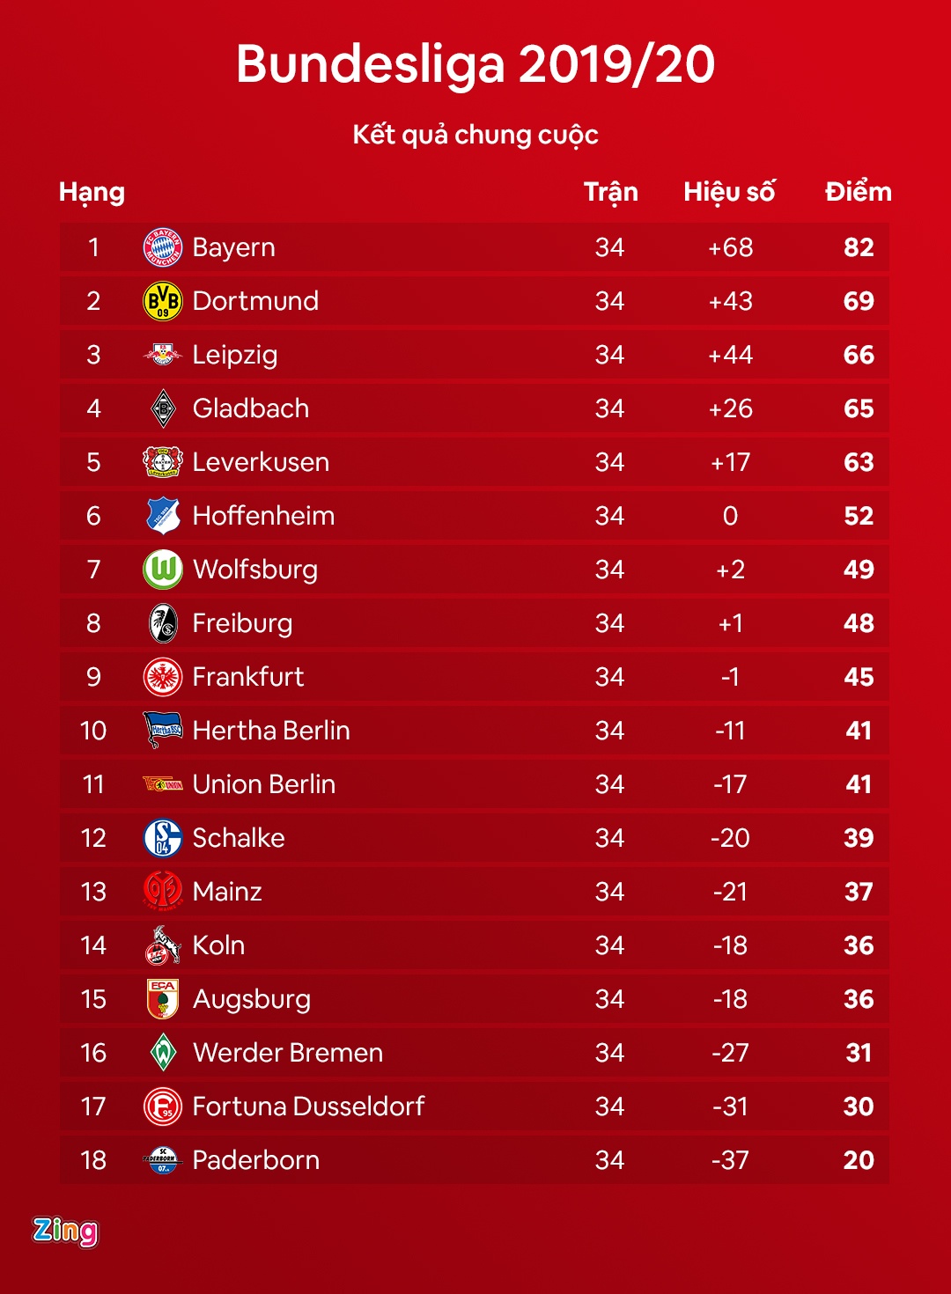Click the Hiệu số column header
The width and height of the screenshot is (951, 1294).
729,192
